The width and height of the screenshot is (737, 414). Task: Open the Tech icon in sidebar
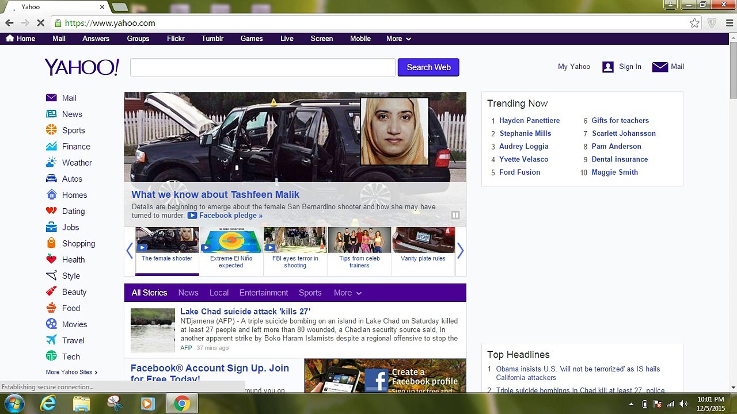coord(51,356)
